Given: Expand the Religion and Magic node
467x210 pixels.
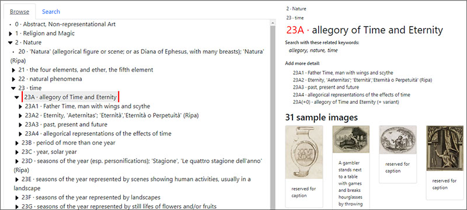Looking at the screenshot, I should pos(11,34).
